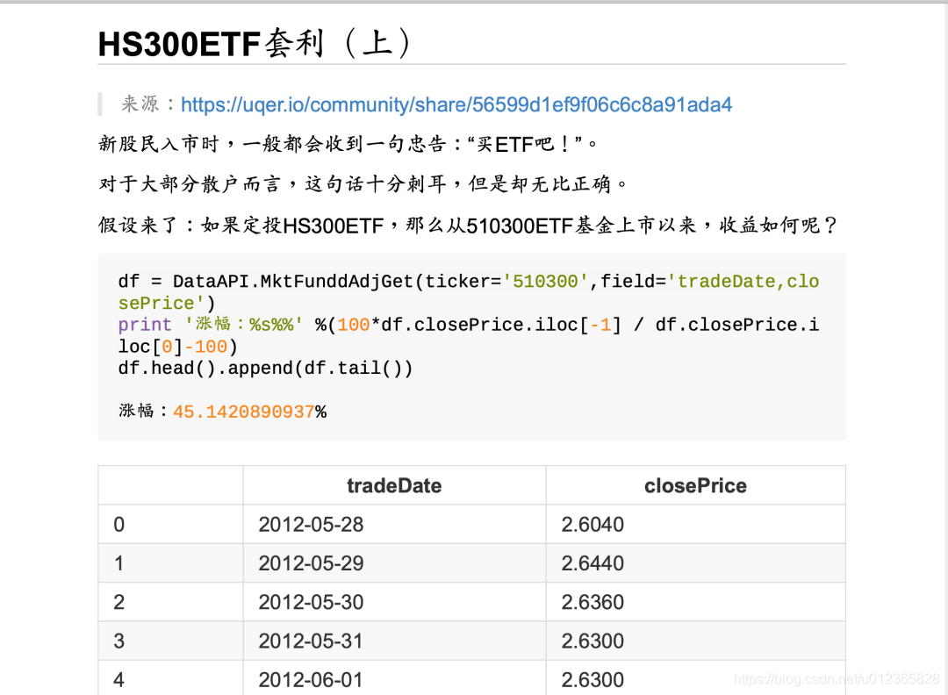Click row index 2 in table

pyautogui.click(x=119, y=602)
